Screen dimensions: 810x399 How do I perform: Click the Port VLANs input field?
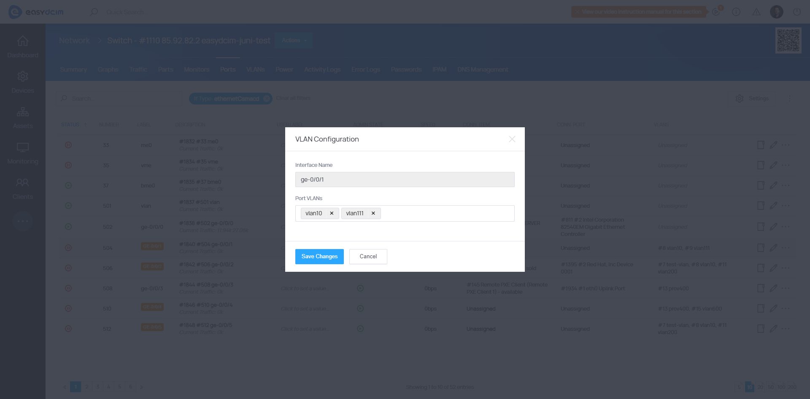[446, 214]
